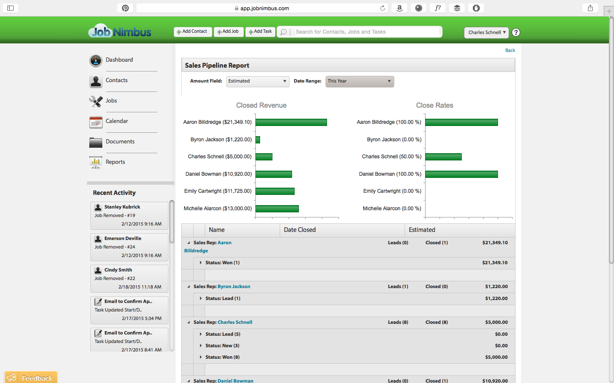Go to Reports in sidebar menu

(116, 162)
